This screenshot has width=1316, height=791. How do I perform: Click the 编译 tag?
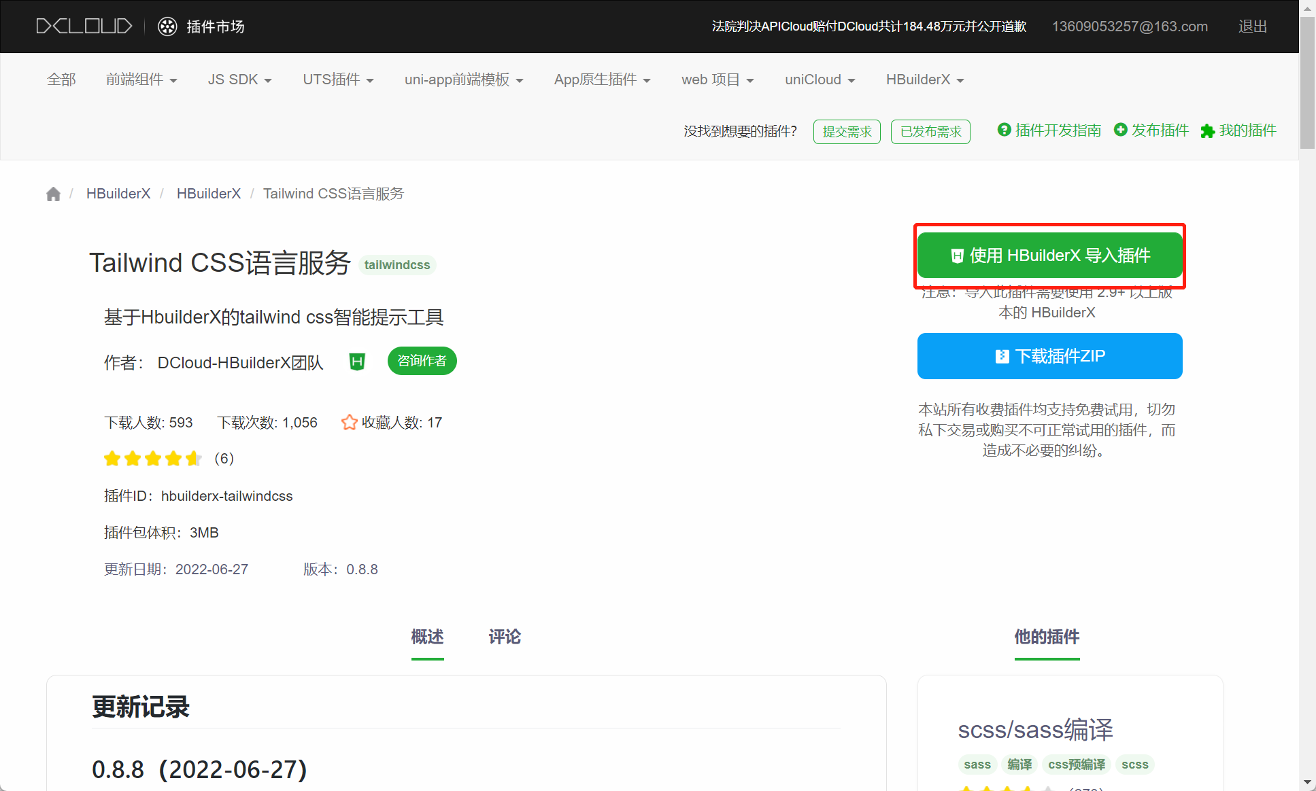point(1019,764)
